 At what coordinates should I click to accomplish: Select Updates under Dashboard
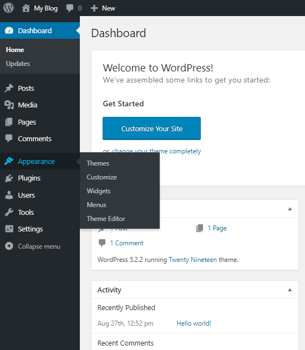(18, 64)
